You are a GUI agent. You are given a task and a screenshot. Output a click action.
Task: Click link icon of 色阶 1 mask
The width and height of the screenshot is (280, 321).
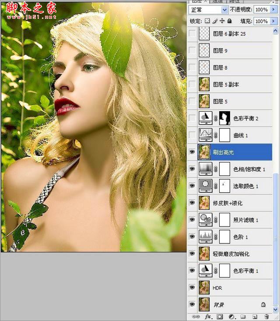pos(216,237)
